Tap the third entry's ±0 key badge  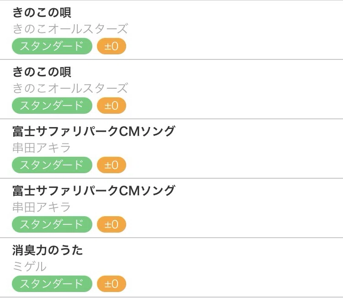coord(112,165)
